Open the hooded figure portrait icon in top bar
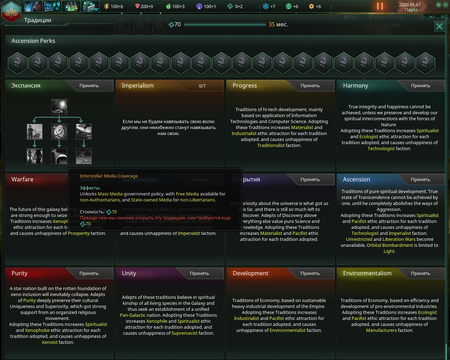This screenshot has height=360, width=450. pyautogui.click(x=33, y=6)
